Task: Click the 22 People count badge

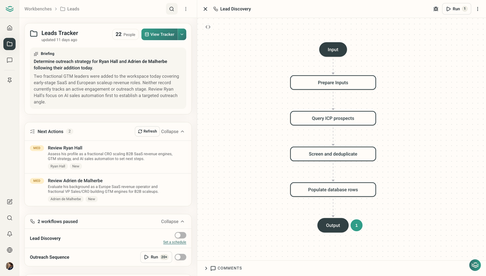Action: pos(125,34)
